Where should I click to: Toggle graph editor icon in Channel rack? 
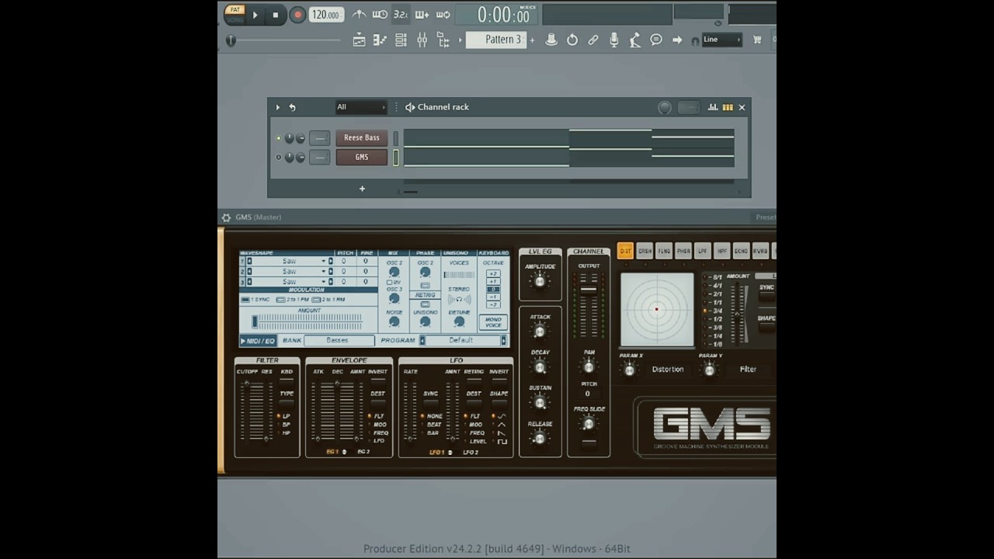[x=713, y=107]
